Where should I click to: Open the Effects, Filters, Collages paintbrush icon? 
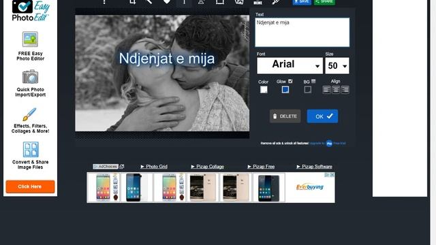pos(29,114)
